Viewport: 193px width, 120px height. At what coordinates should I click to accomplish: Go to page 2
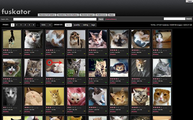point(17,25)
